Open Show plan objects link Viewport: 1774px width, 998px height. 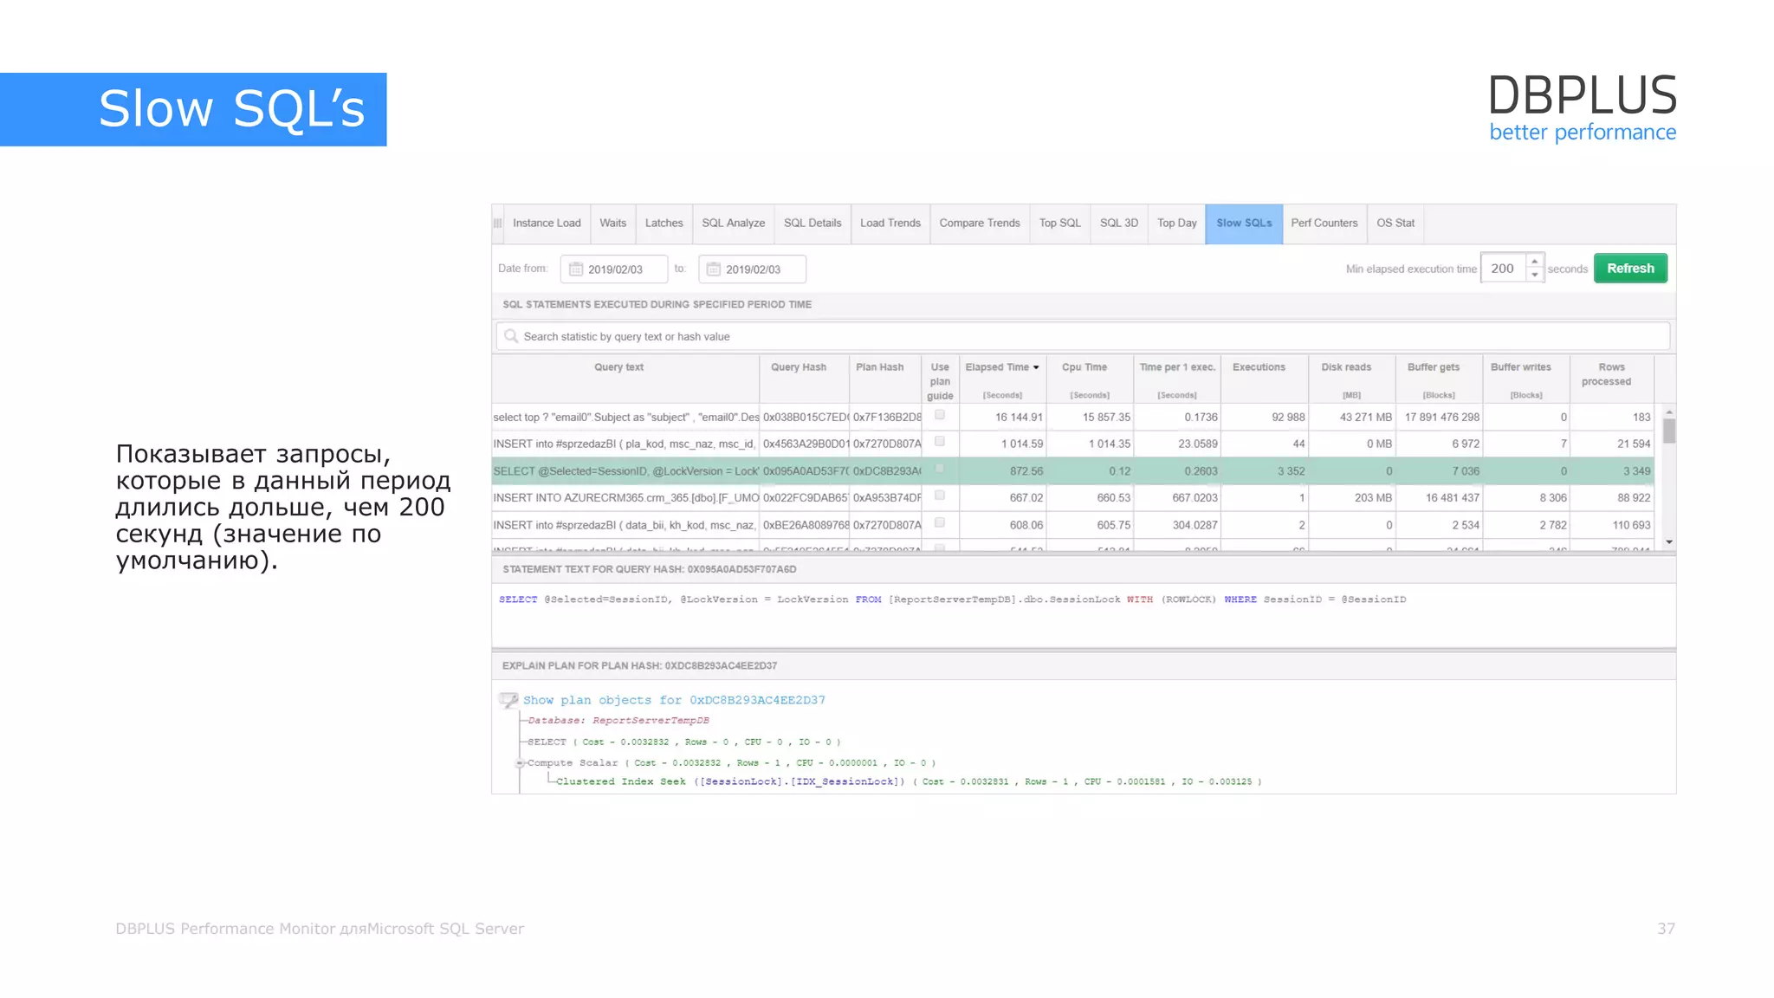pyautogui.click(x=673, y=700)
